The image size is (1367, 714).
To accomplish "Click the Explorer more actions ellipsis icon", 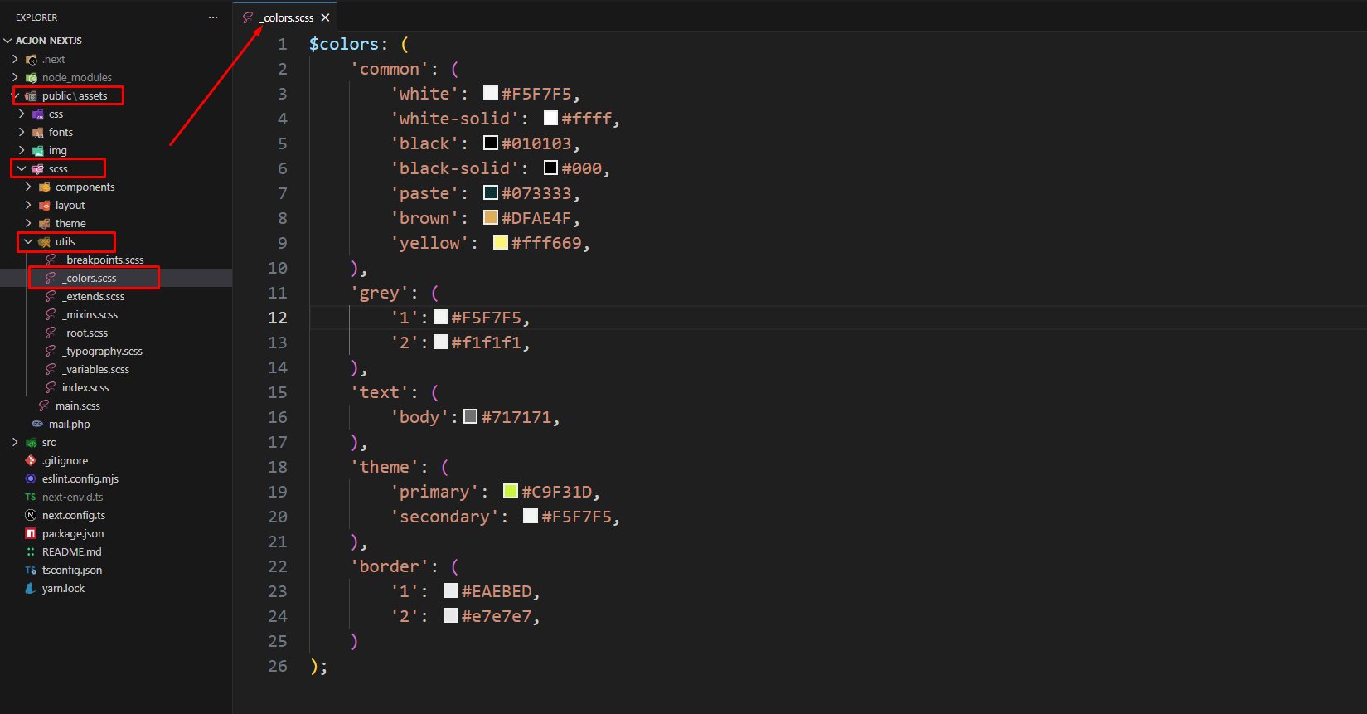I will pos(213,17).
